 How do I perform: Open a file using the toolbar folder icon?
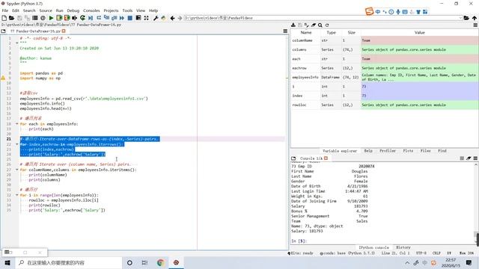point(12,18)
